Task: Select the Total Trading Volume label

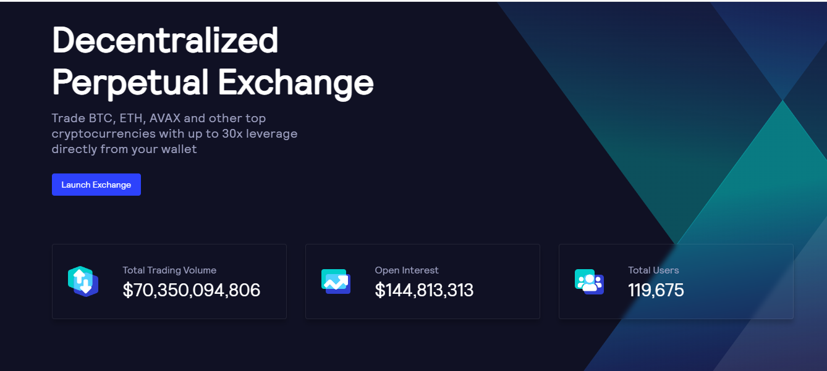Action: pos(169,270)
